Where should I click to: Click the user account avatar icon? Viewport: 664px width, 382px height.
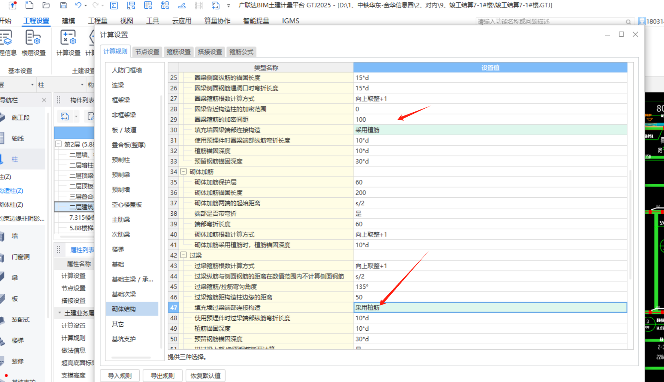[642, 21]
